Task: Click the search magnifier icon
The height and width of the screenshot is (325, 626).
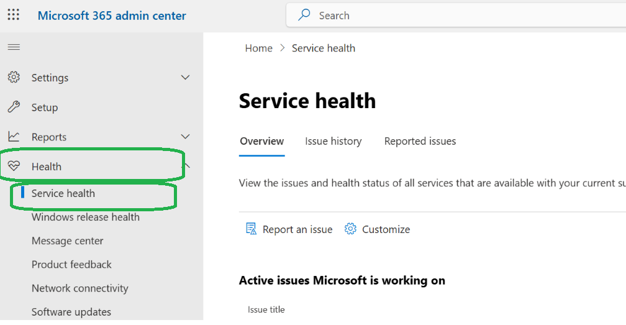Action: (x=304, y=15)
